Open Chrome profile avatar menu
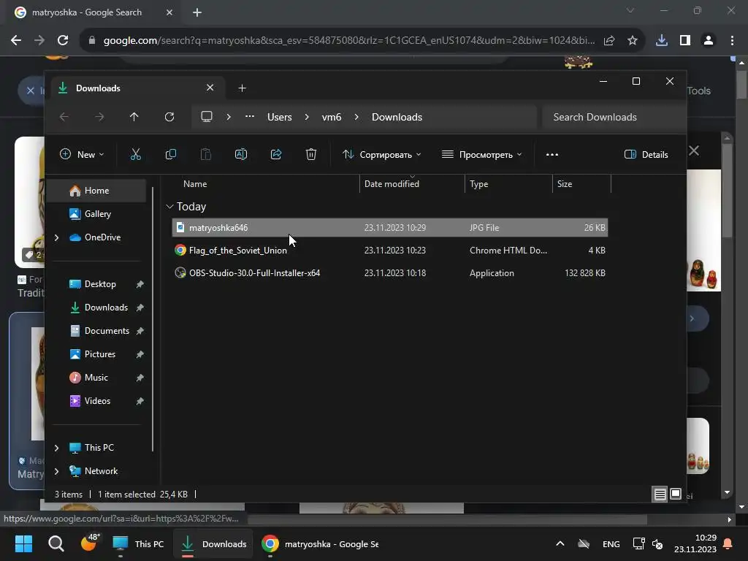 pyautogui.click(x=709, y=41)
